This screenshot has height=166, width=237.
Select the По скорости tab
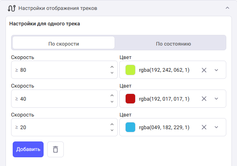(64, 43)
